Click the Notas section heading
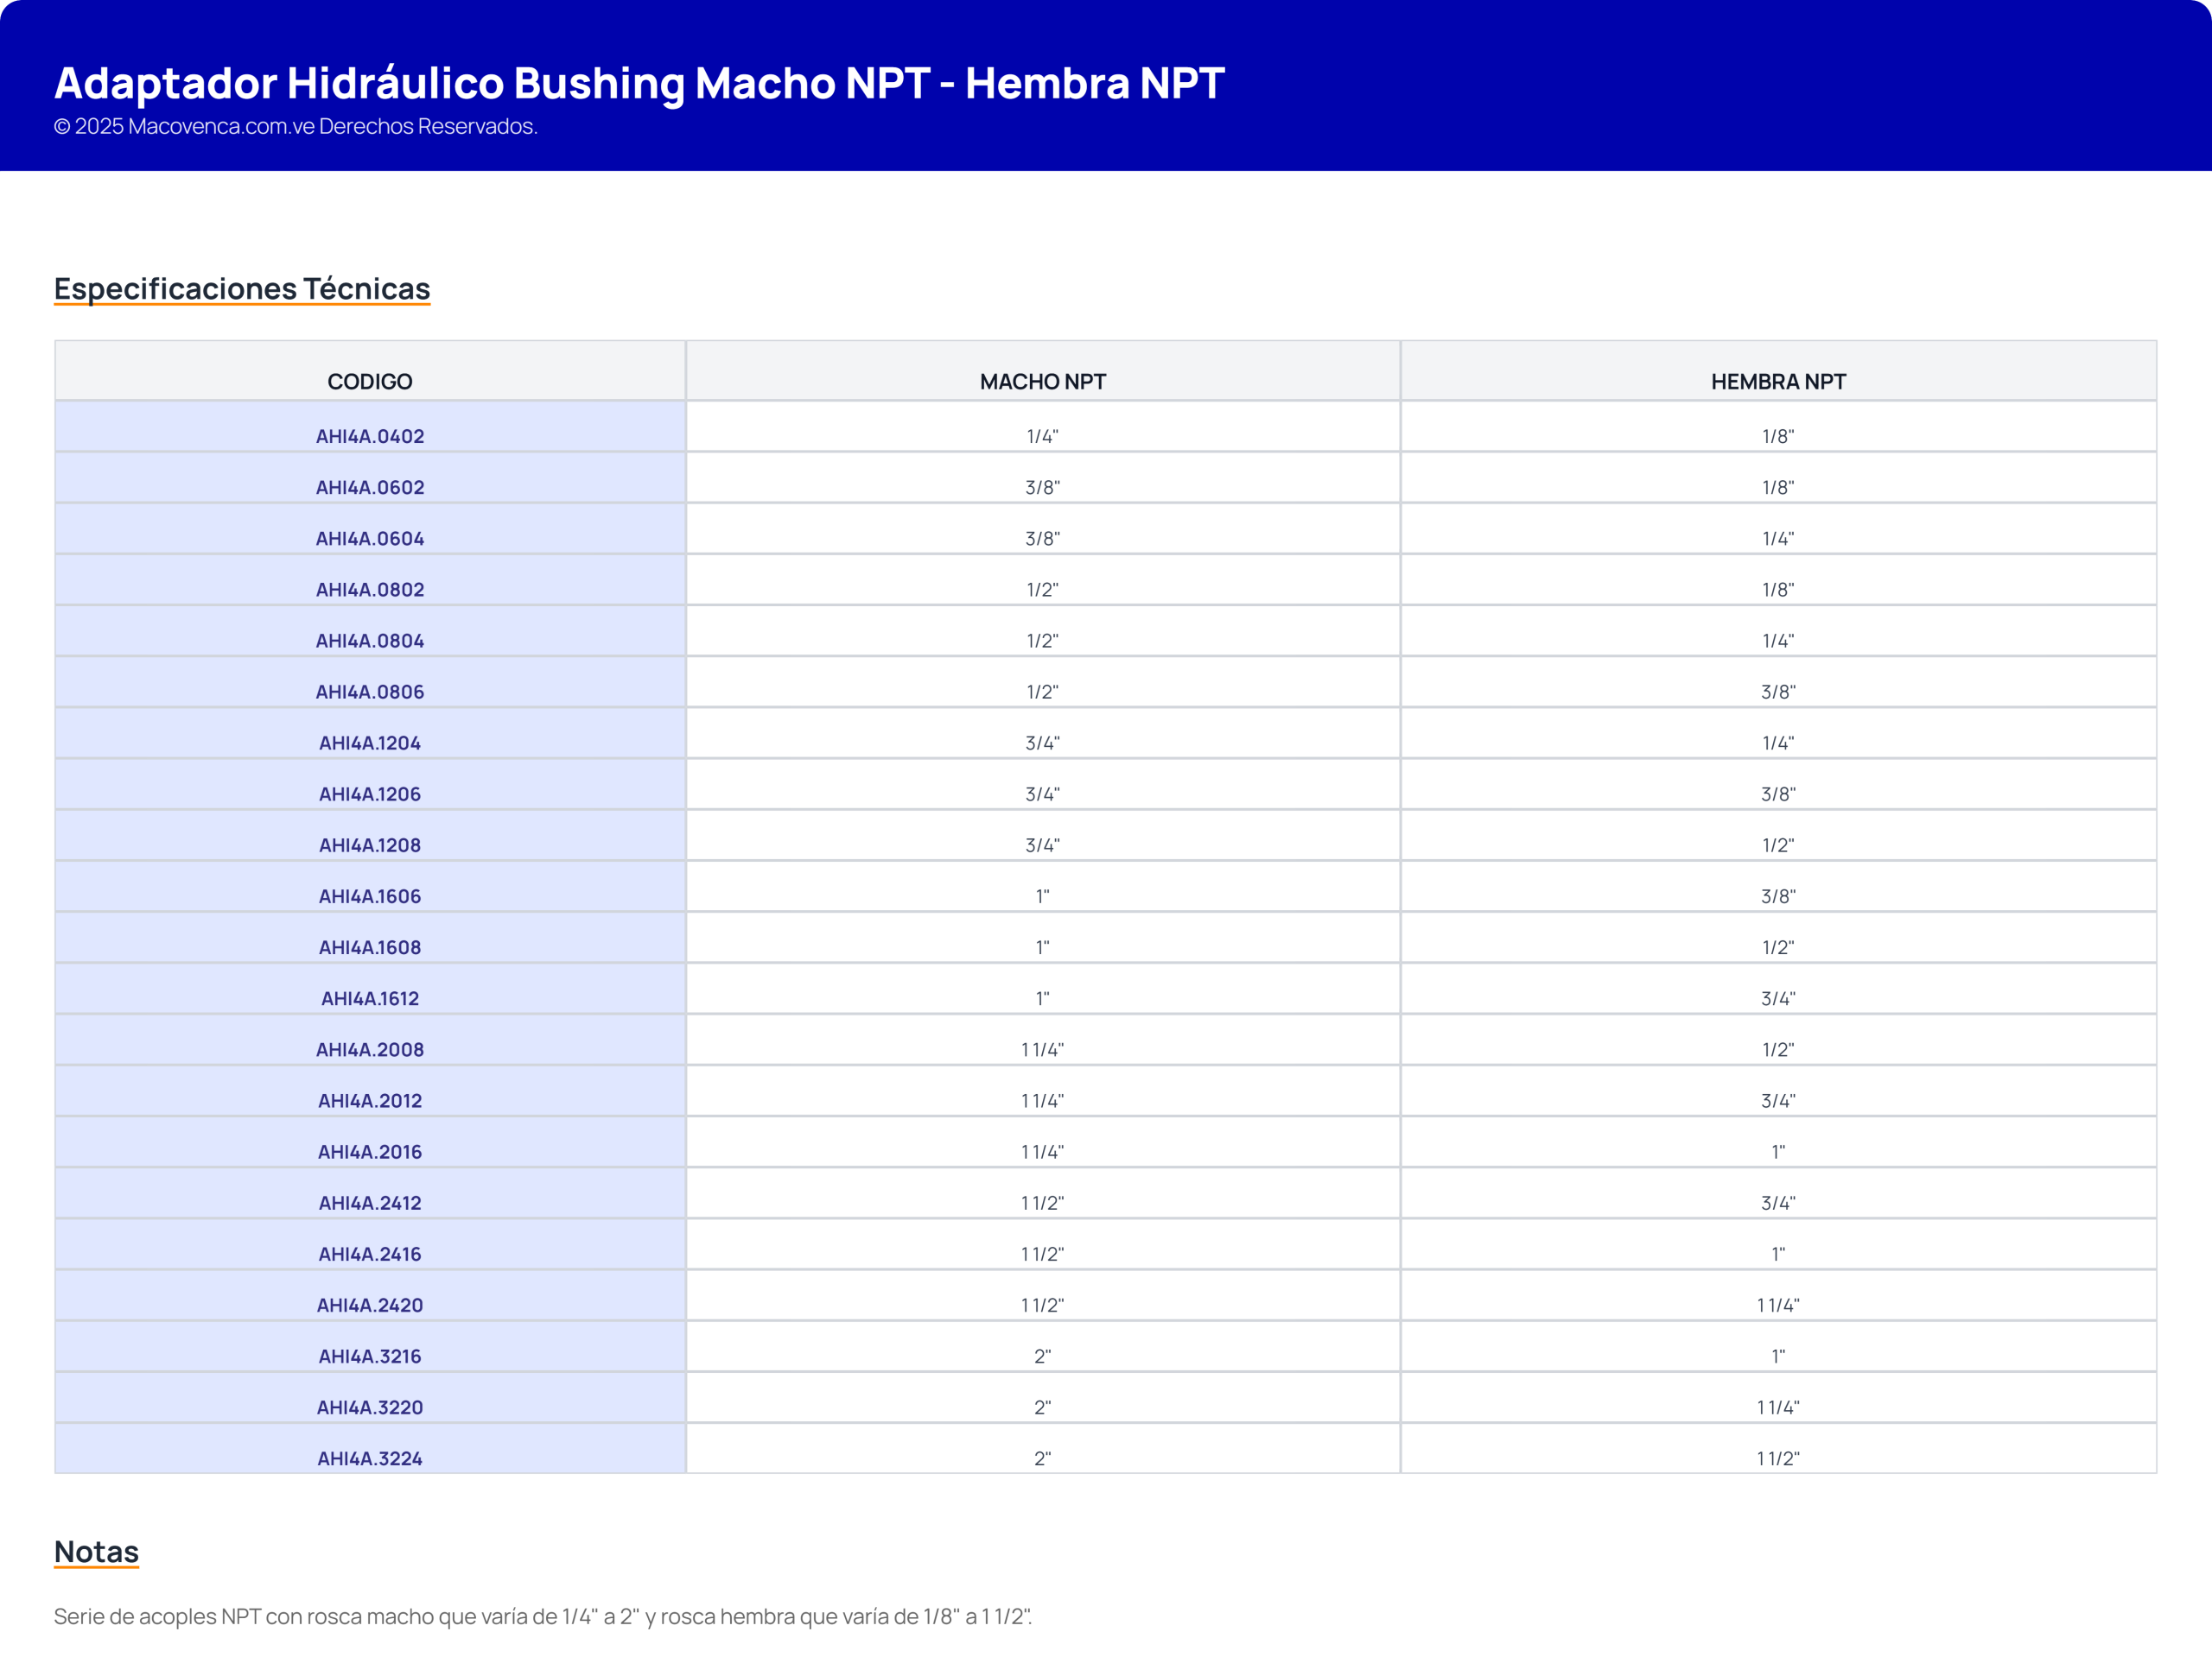The width and height of the screenshot is (2212, 1676). click(96, 1551)
